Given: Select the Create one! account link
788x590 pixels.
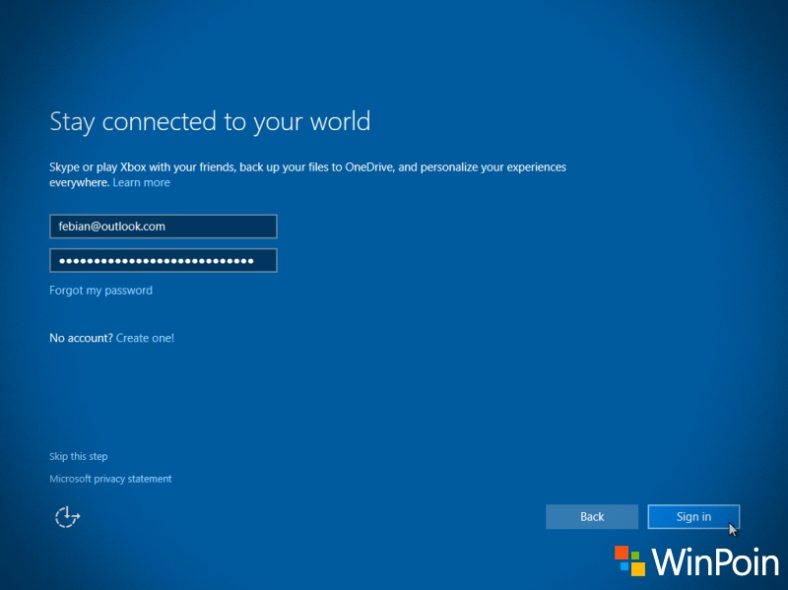Looking at the screenshot, I should 145,338.
